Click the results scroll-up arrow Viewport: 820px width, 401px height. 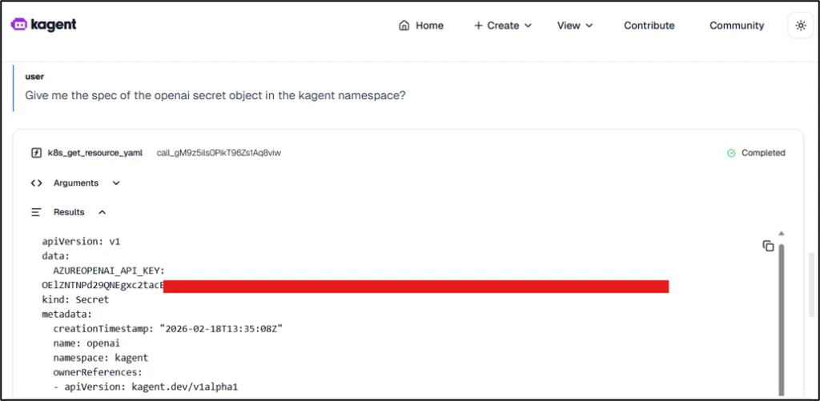point(782,234)
